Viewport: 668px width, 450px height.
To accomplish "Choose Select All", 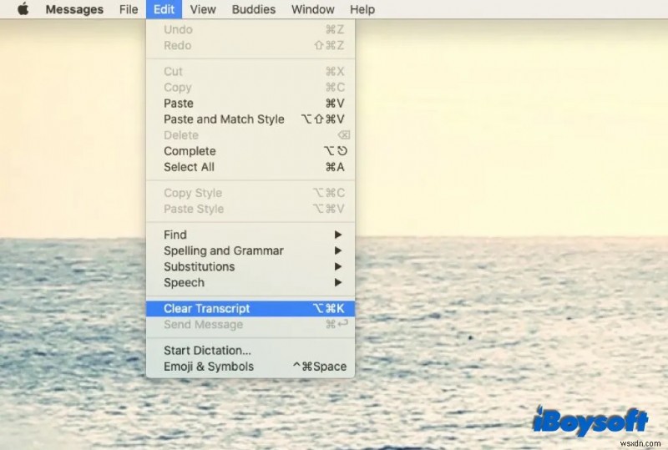I will 250,167.
